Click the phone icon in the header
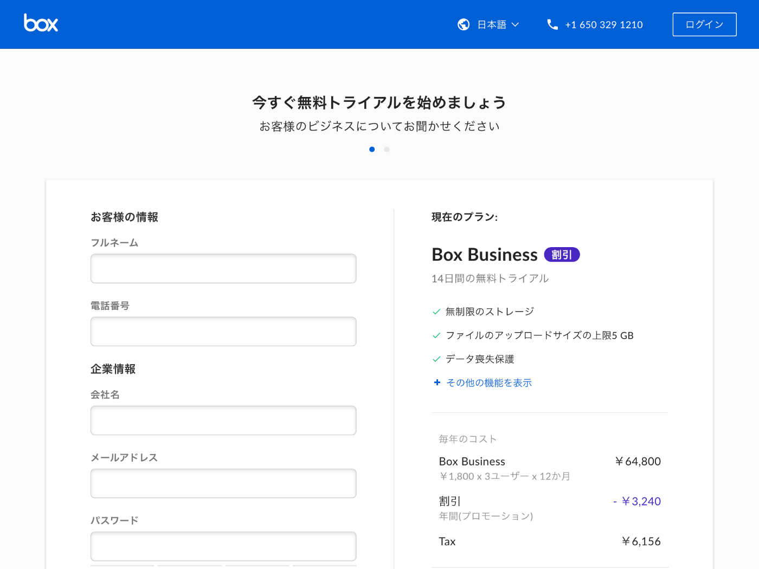Viewport: 759px width, 569px height. tap(552, 24)
